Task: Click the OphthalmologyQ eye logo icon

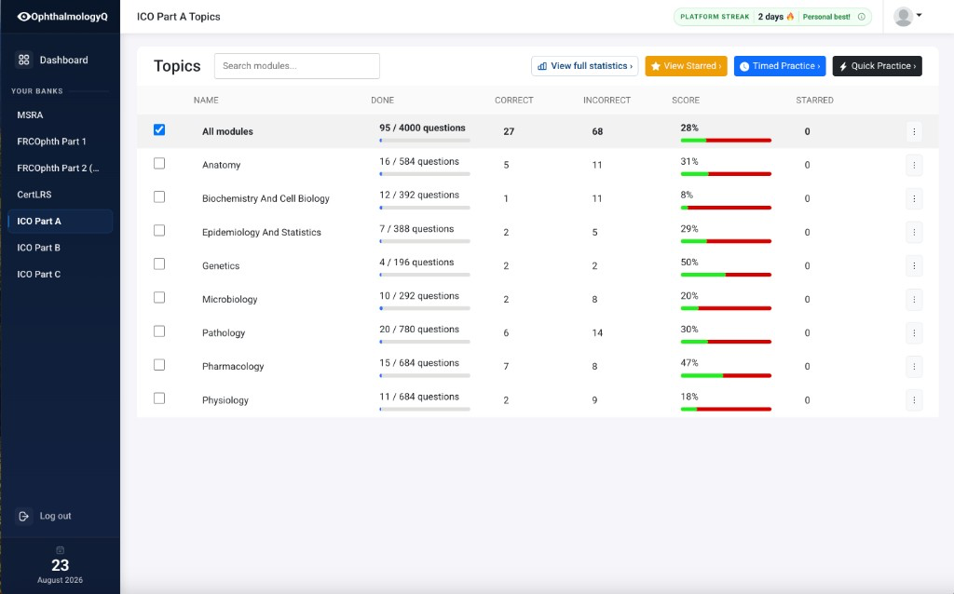Action: click(23, 17)
